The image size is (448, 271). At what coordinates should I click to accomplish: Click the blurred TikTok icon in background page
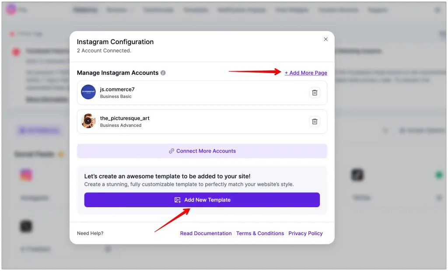click(357, 175)
